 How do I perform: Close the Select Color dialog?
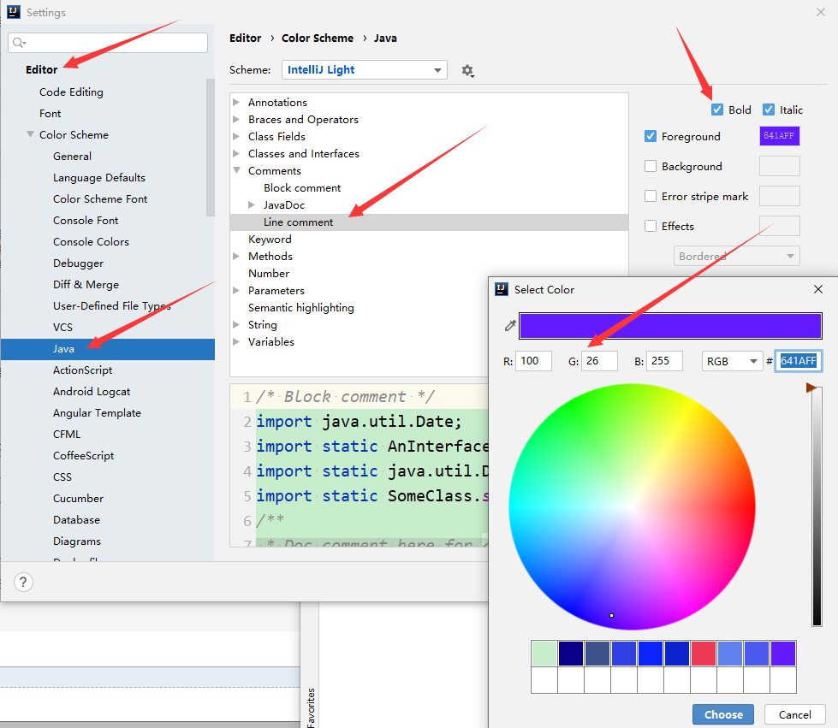tap(817, 289)
